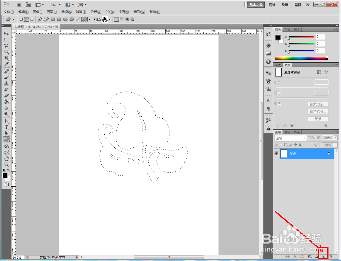Screen dimensions: 341x261
Task: Select the Brush tool
Action: coord(6,78)
